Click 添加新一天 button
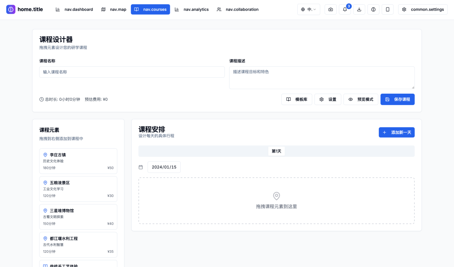The width and height of the screenshot is (454, 267). pos(396,132)
